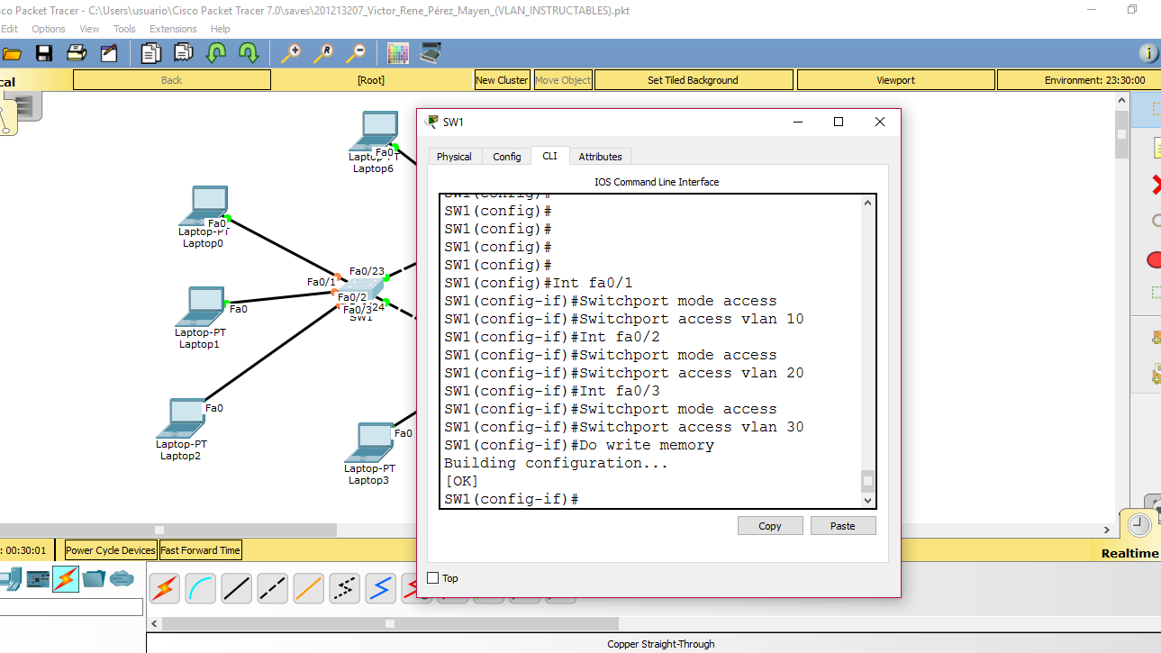This screenshot has height=653, width=1161.
Task: Choose the Copper Straight-Through solid black cable
Action: pyautogui.click(x=236, y=588)
